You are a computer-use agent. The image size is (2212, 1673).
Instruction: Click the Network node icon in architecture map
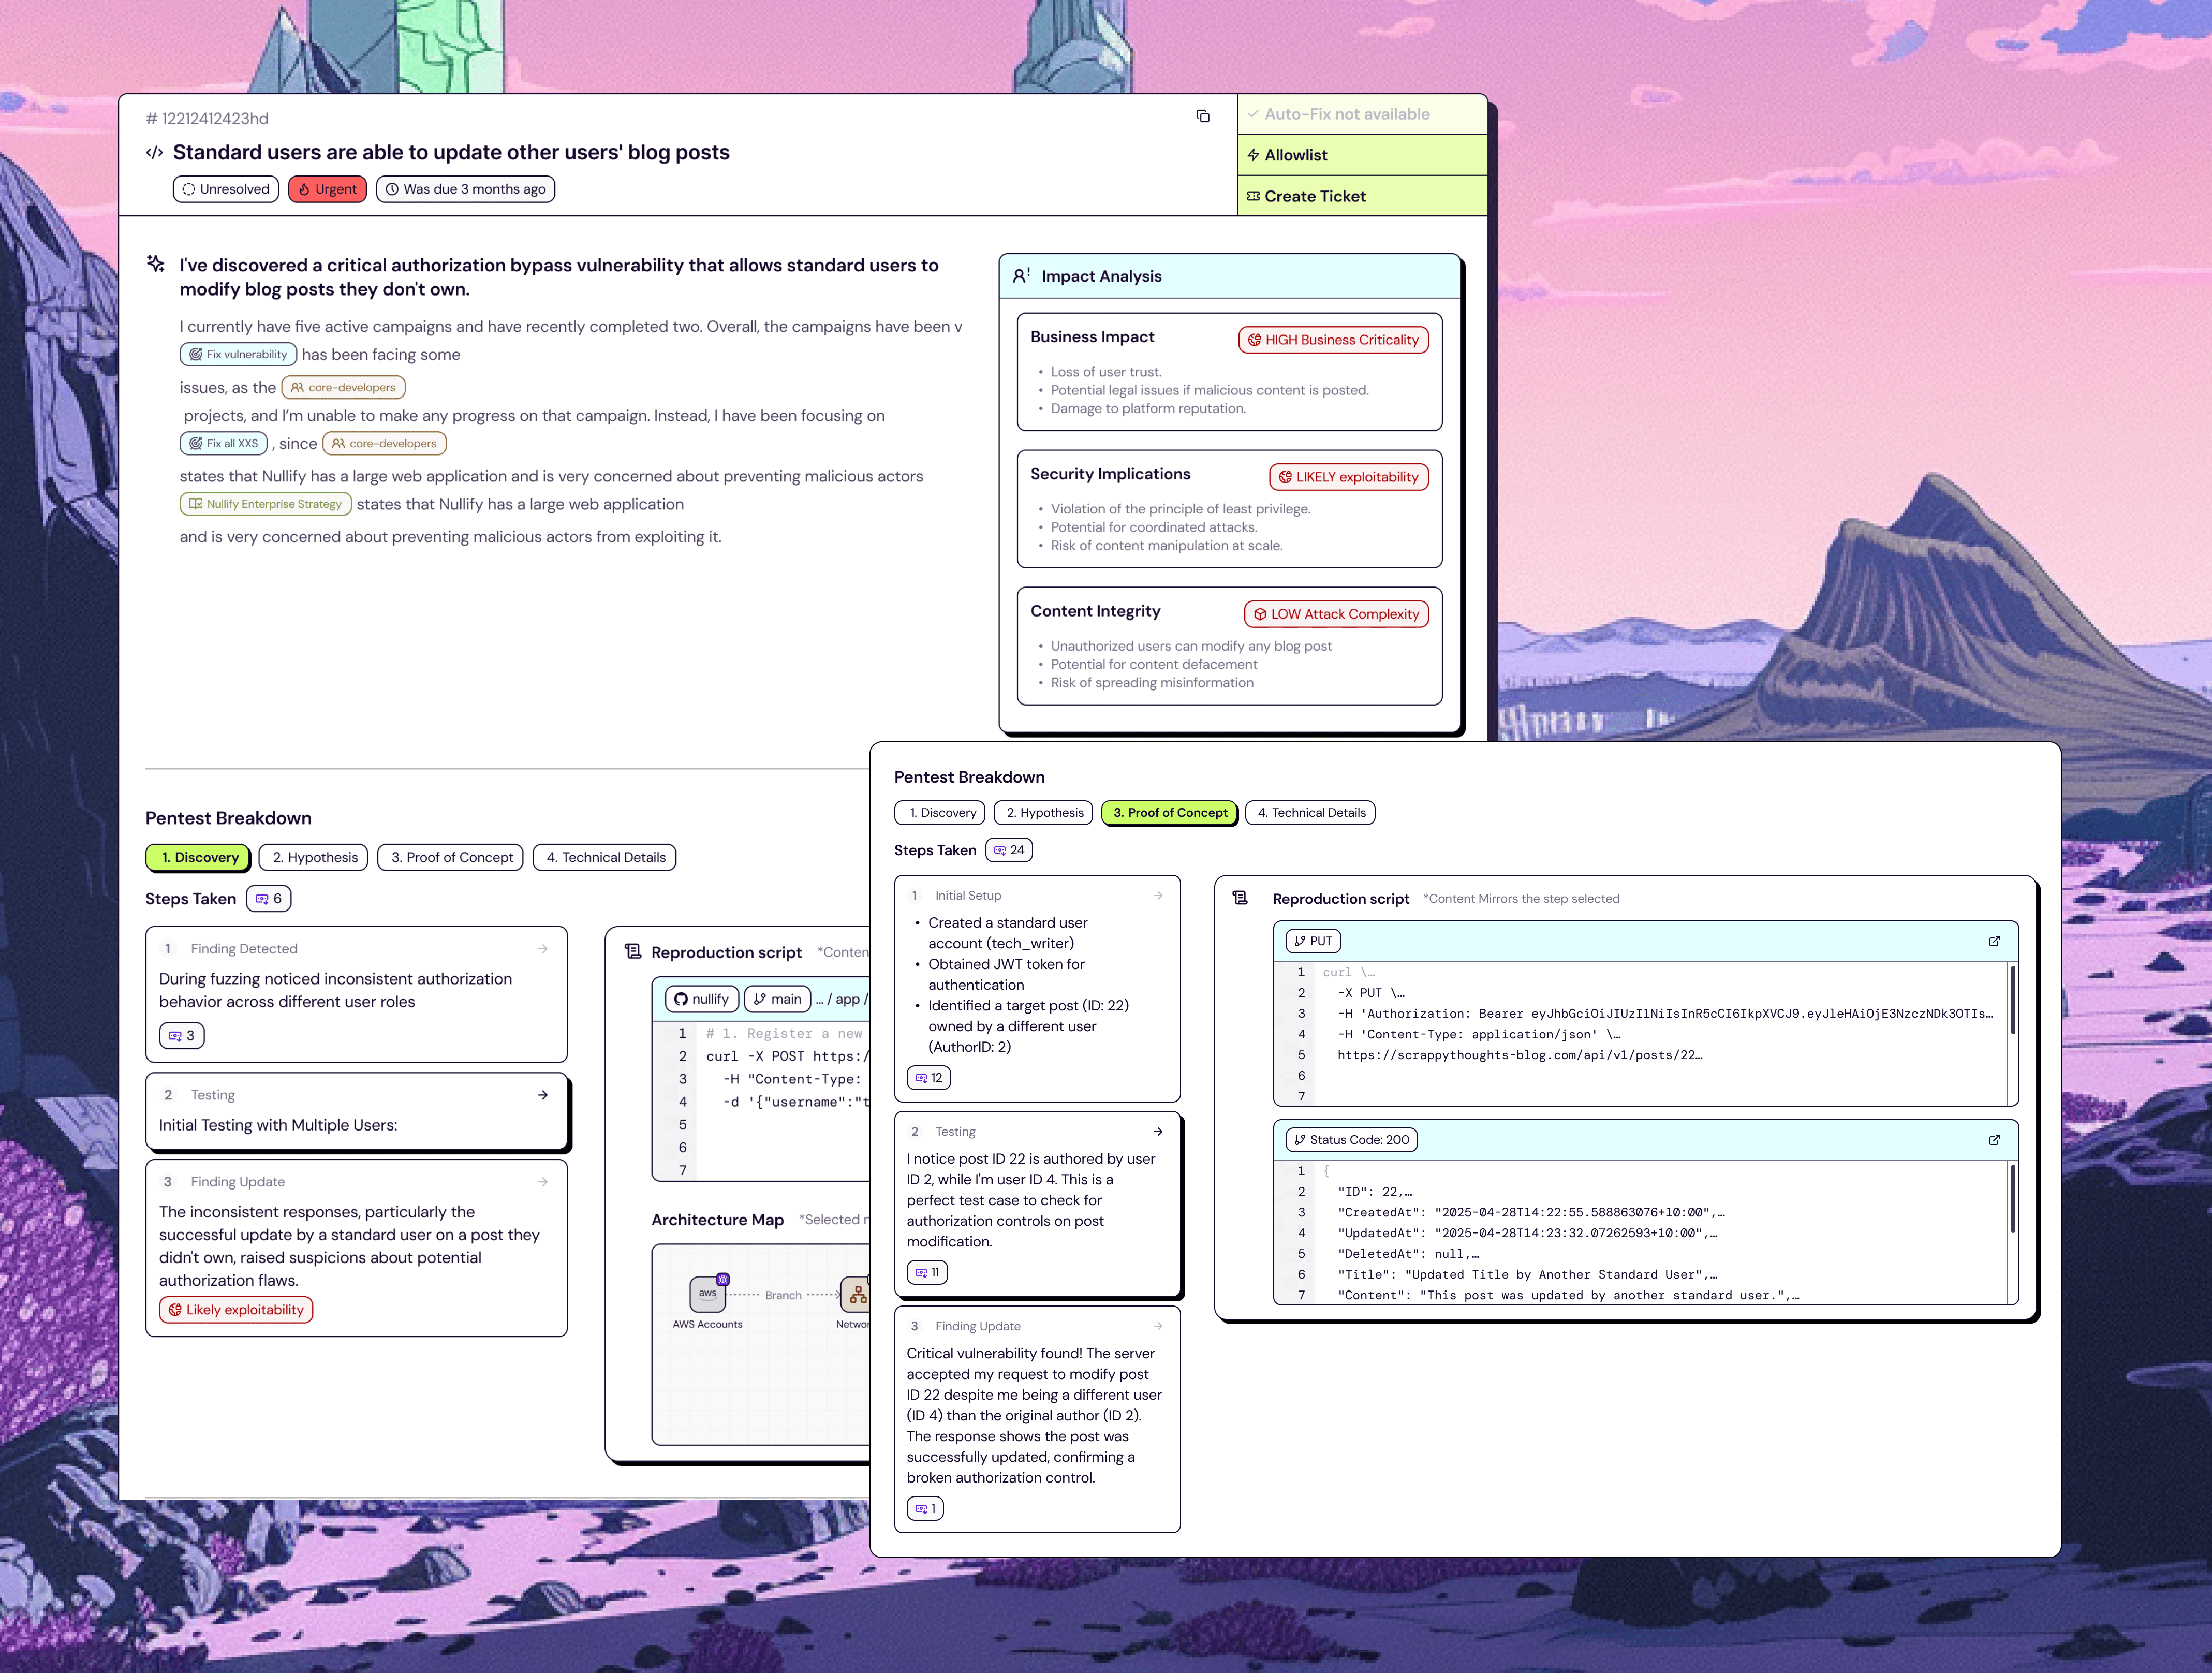coord(857,1295)
